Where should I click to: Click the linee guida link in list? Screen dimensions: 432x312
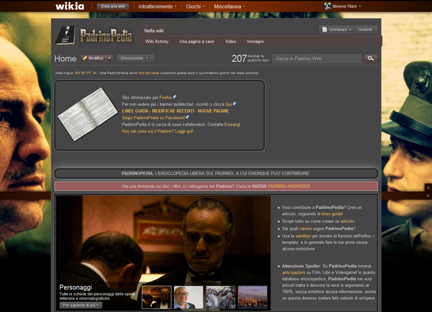332,214
